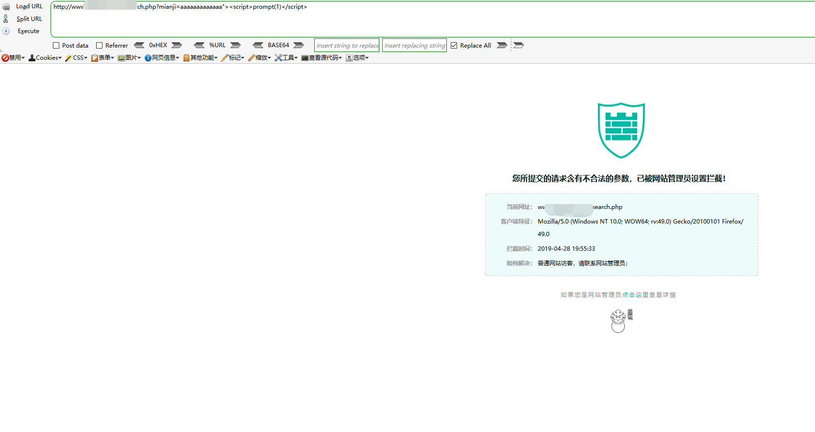This screenshot has width=815, height=432.
Task: Click the 拦截时间 label
Action: 519,249
